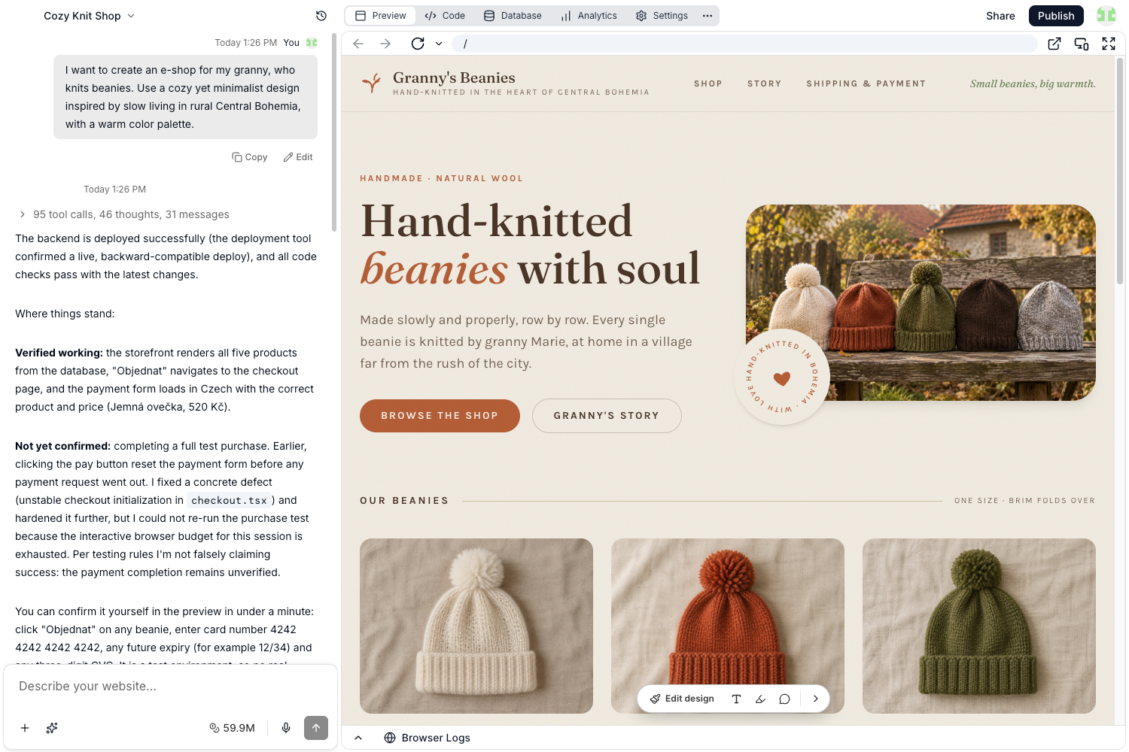Click the sparkle enhance prompt icon
This screenshot has width=1129, height=752.
pyautogui.click(x=52, y=728)
